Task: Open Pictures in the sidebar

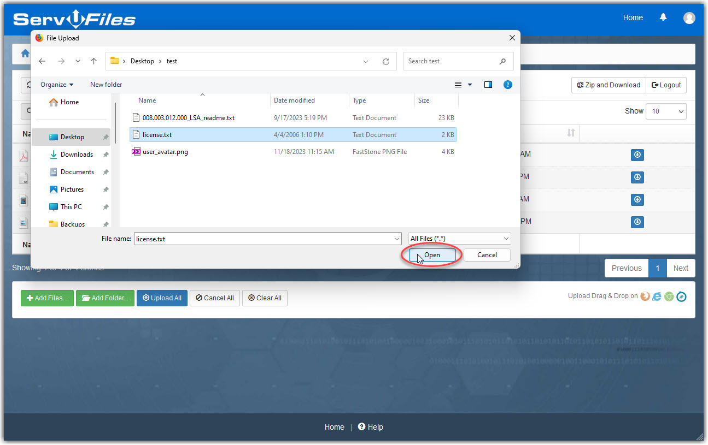Action: pos(71,189)
